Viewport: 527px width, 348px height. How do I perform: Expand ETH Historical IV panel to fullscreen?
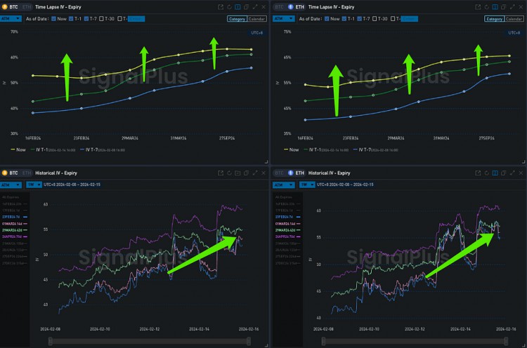(512, 173)
